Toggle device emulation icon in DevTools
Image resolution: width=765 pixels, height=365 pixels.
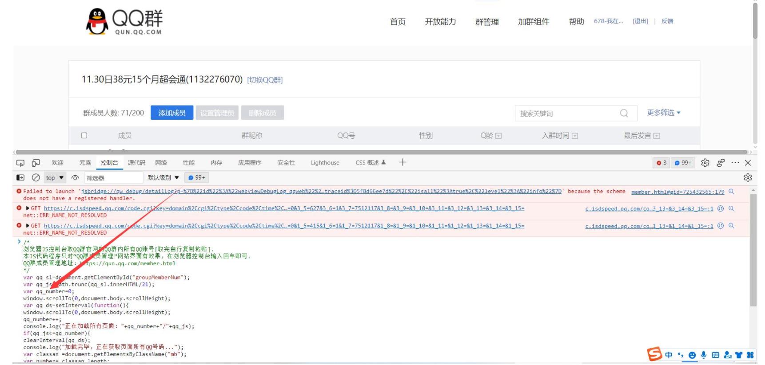pos(36,163)
